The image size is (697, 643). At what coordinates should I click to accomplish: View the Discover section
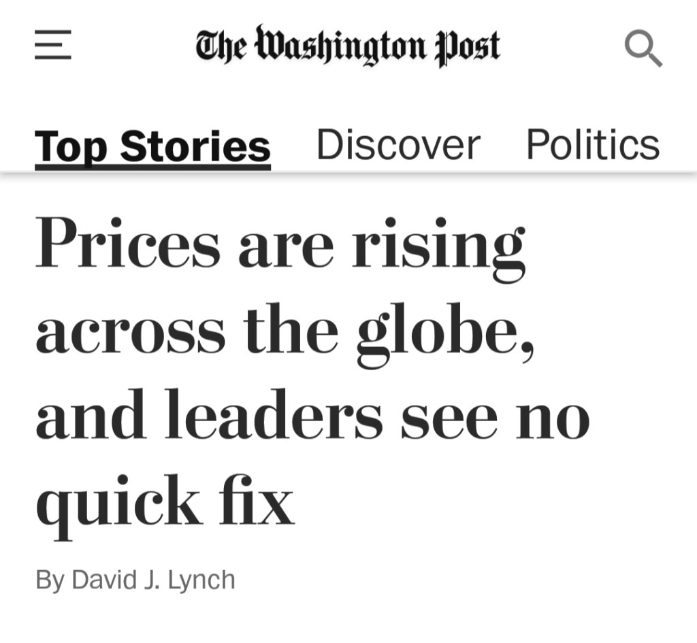pyautogui.click(x=398, y=145)
